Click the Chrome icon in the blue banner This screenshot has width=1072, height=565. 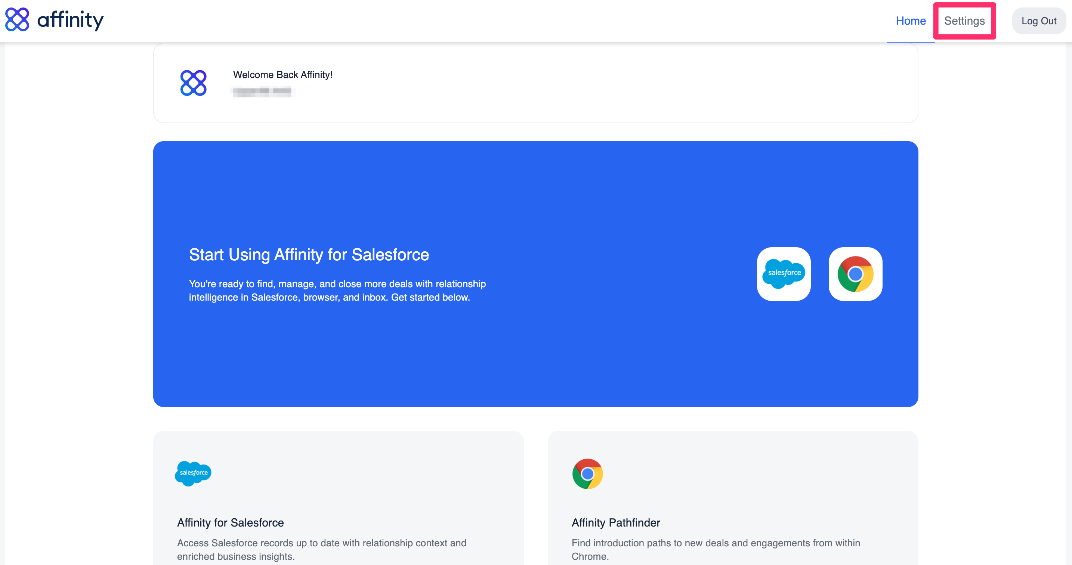tap(855, 274)
